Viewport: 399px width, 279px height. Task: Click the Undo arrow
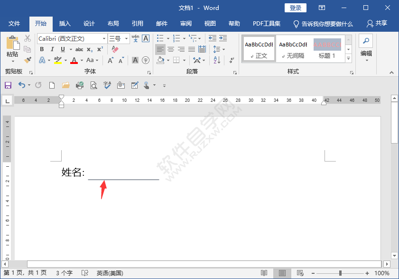pos(22,85)
